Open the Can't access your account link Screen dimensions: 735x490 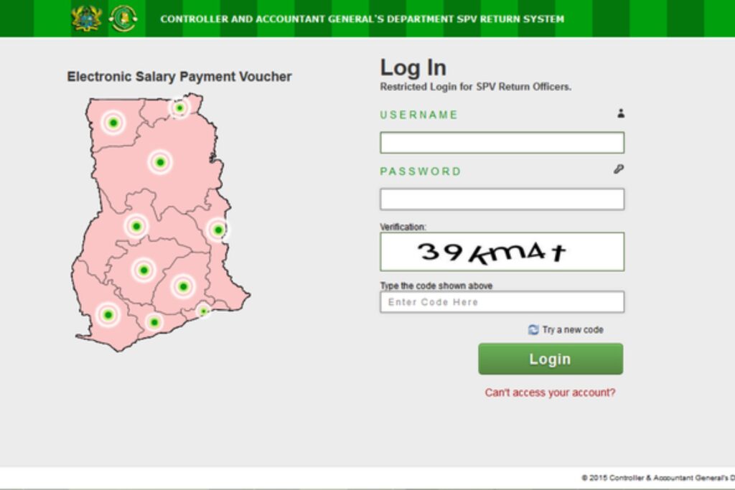coord(550,392)
